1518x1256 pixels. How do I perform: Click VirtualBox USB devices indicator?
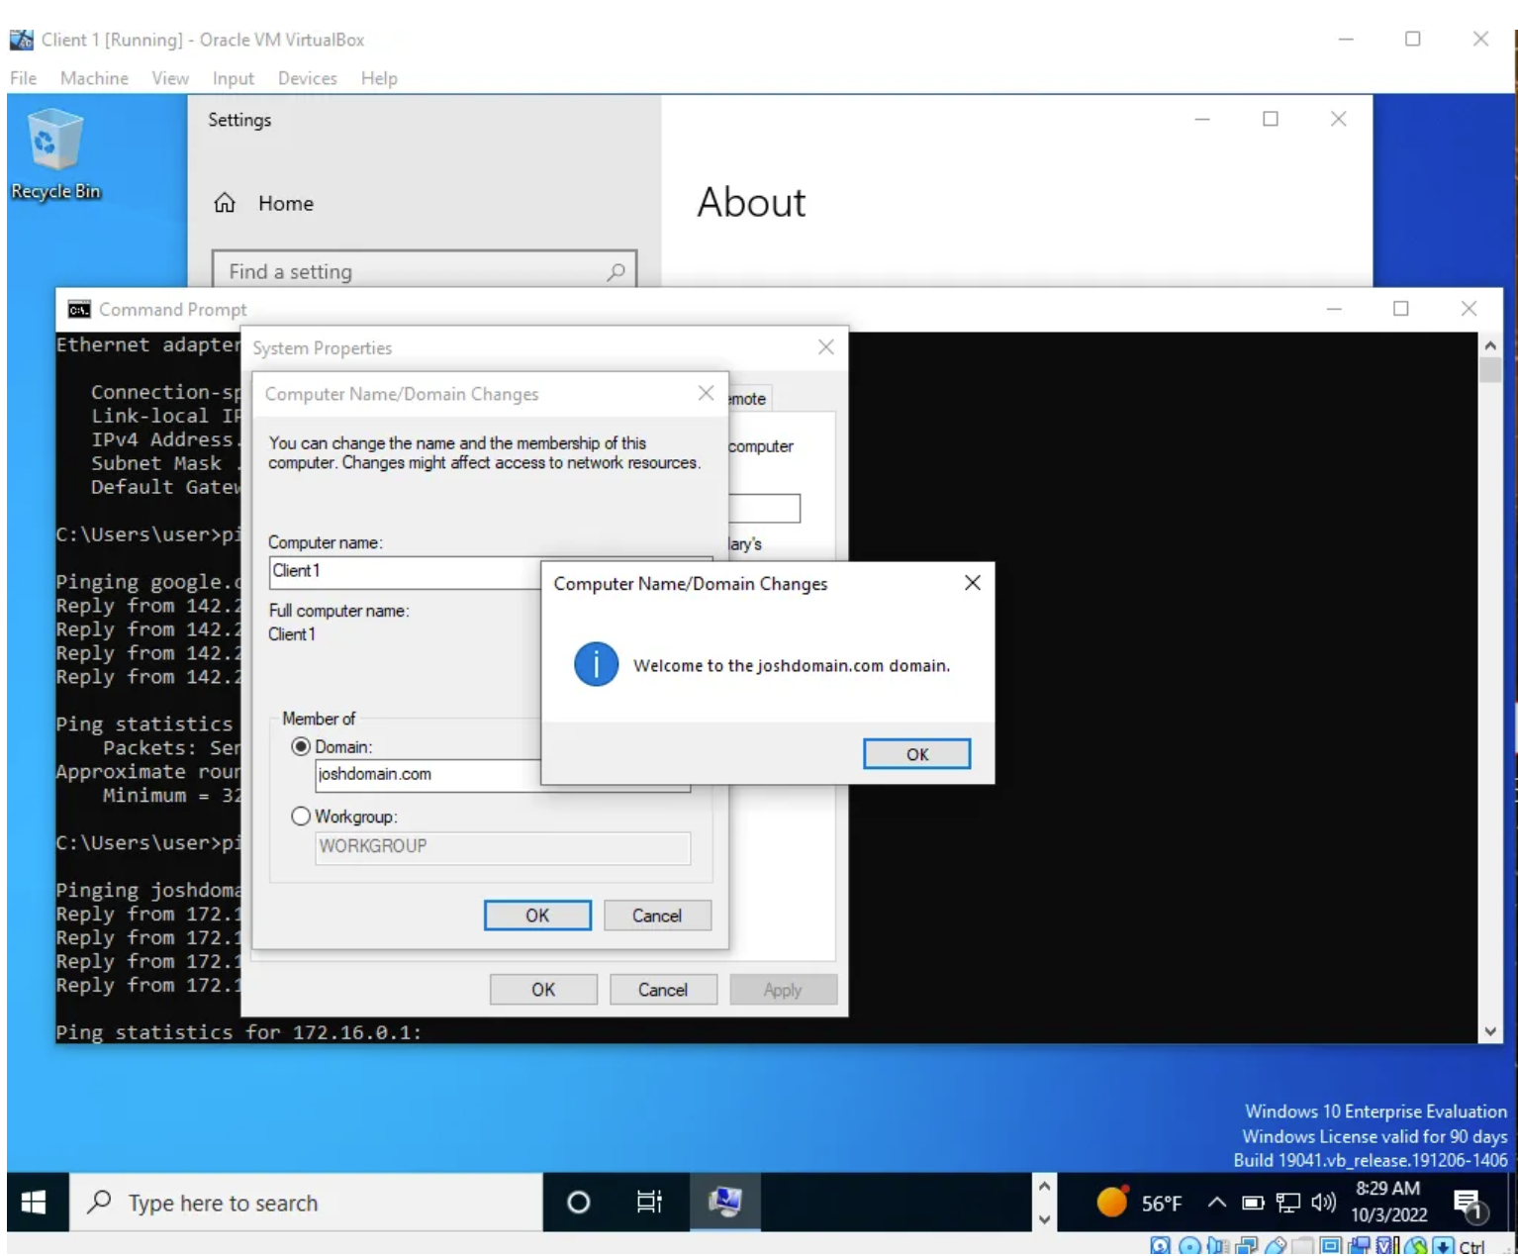[x=1276, y=1246]
